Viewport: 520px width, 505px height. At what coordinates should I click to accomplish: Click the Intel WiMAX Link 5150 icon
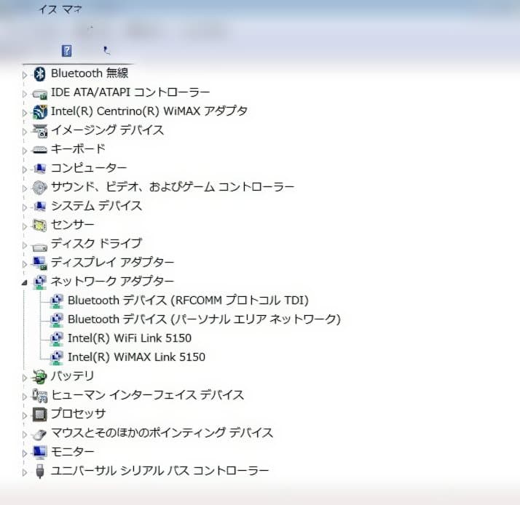pyautogui.click(x=56, y=358)
